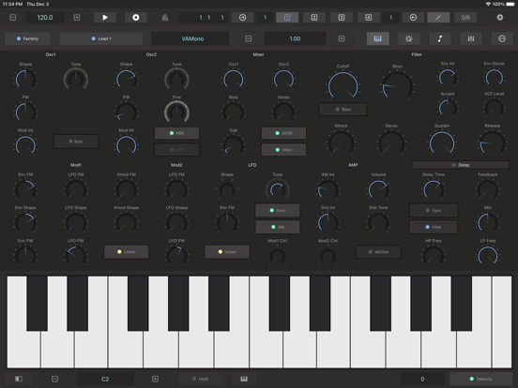Open the circle-minus view tab
Viewport: 518px width, 388px height.
(502, 38)
